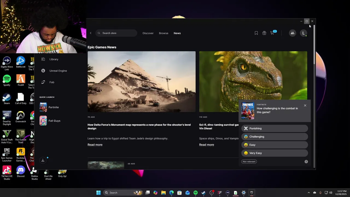Click the Unreal Engine logo icon
Viewport: 350px width, 197px height.
[x=43, y=71]
